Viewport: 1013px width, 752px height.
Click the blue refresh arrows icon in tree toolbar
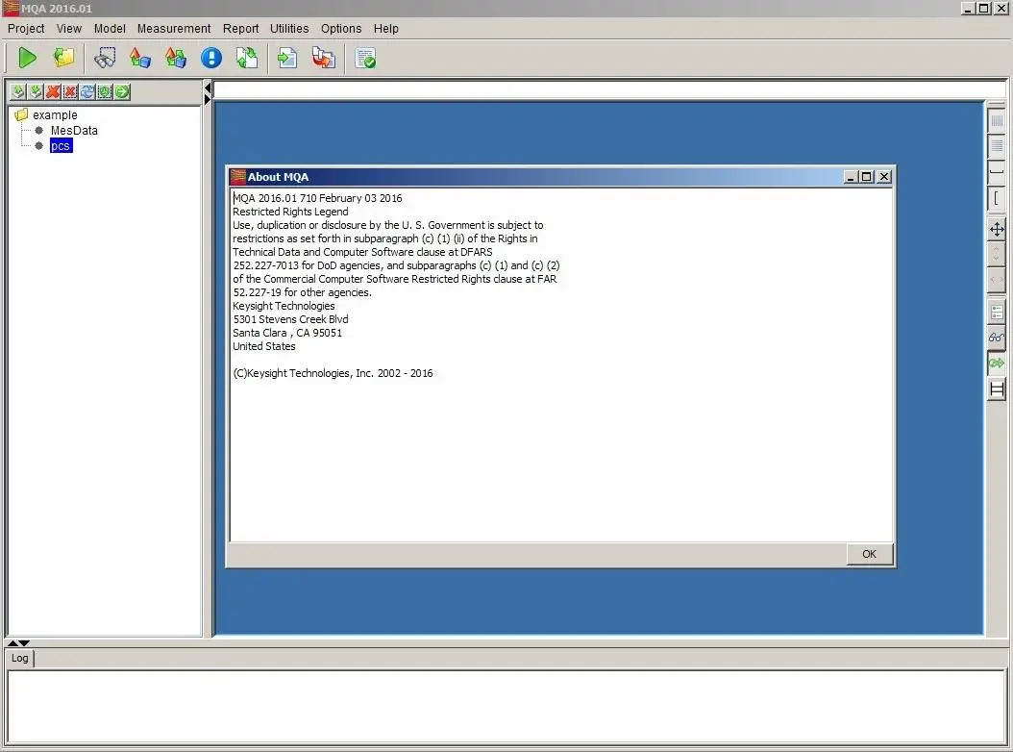87,91
